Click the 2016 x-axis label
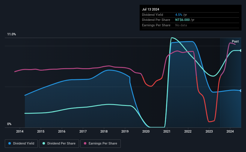Image resolution: width=246 pixels, height=152 pixels. coord(62,131)
